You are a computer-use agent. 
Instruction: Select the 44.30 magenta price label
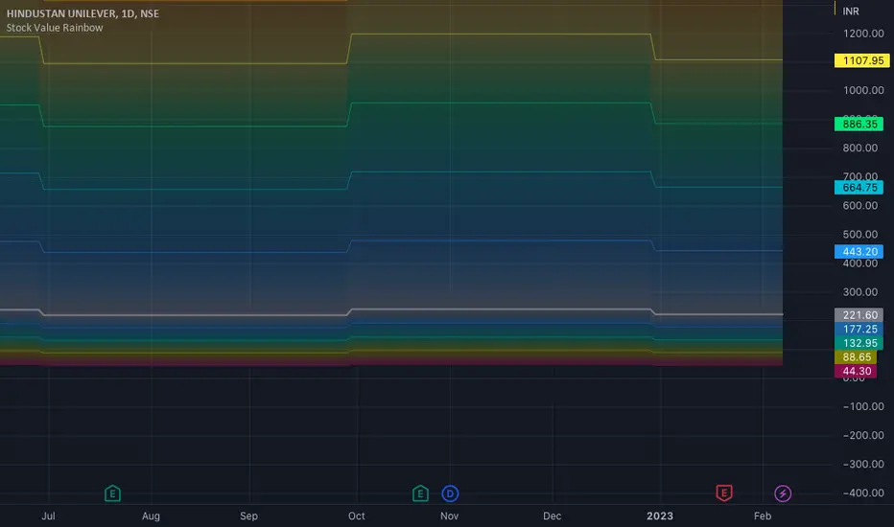point(856,371)
